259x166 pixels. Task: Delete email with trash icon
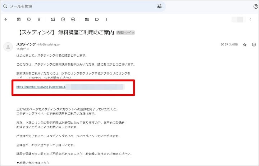pyautogui.click(x=39, y=19)
